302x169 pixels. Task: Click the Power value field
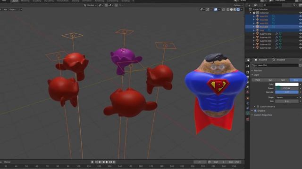tap(287, 88)
